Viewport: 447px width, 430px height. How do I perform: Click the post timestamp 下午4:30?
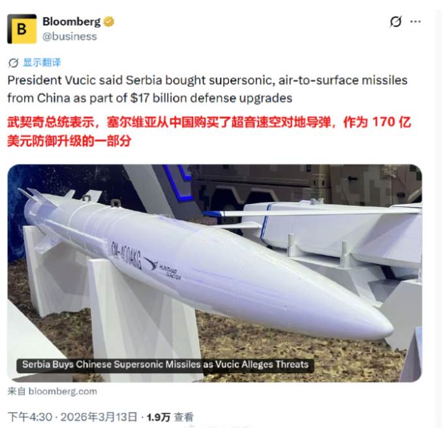click(30, 417)
